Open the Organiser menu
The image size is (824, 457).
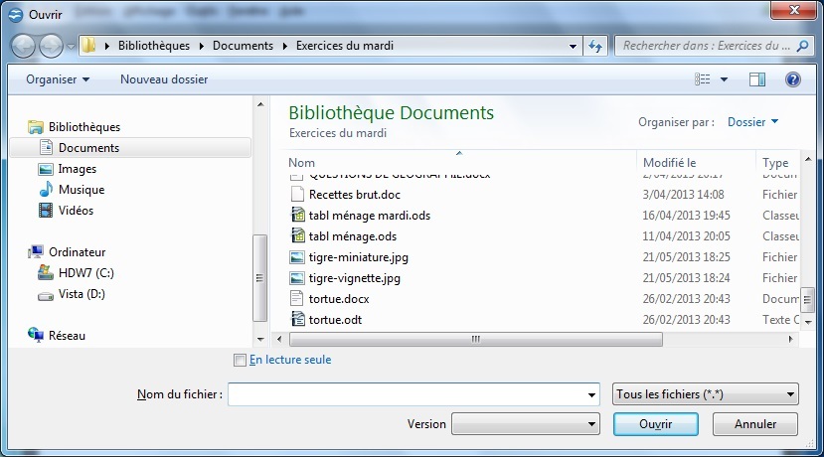coord(58,79)
